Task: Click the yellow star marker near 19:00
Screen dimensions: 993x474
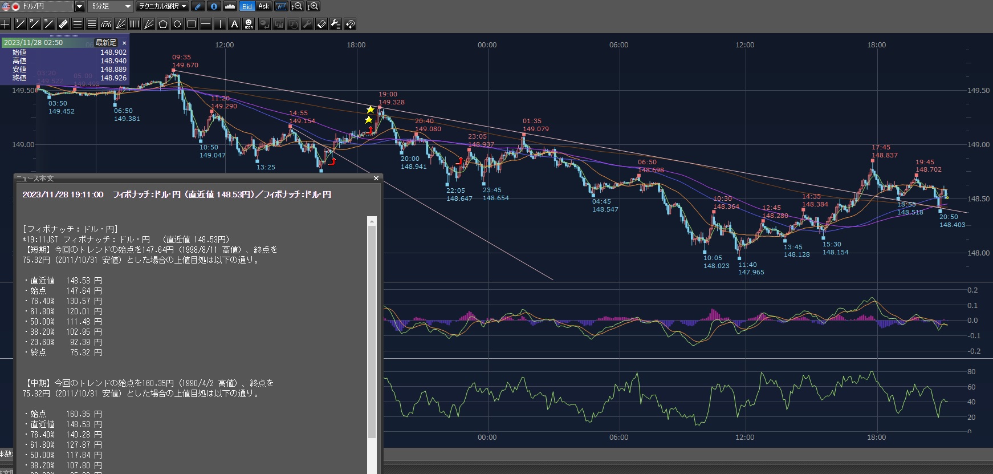Action: click(371, 110)
